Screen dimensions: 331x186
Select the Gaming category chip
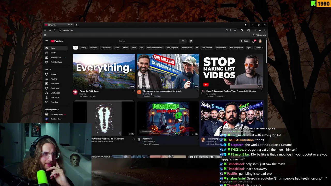tap(83, 48)
